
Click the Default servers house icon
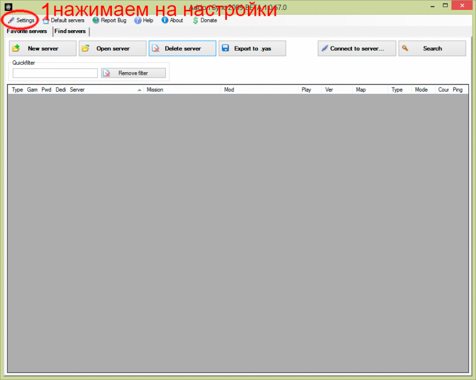(x=46, y=20)
